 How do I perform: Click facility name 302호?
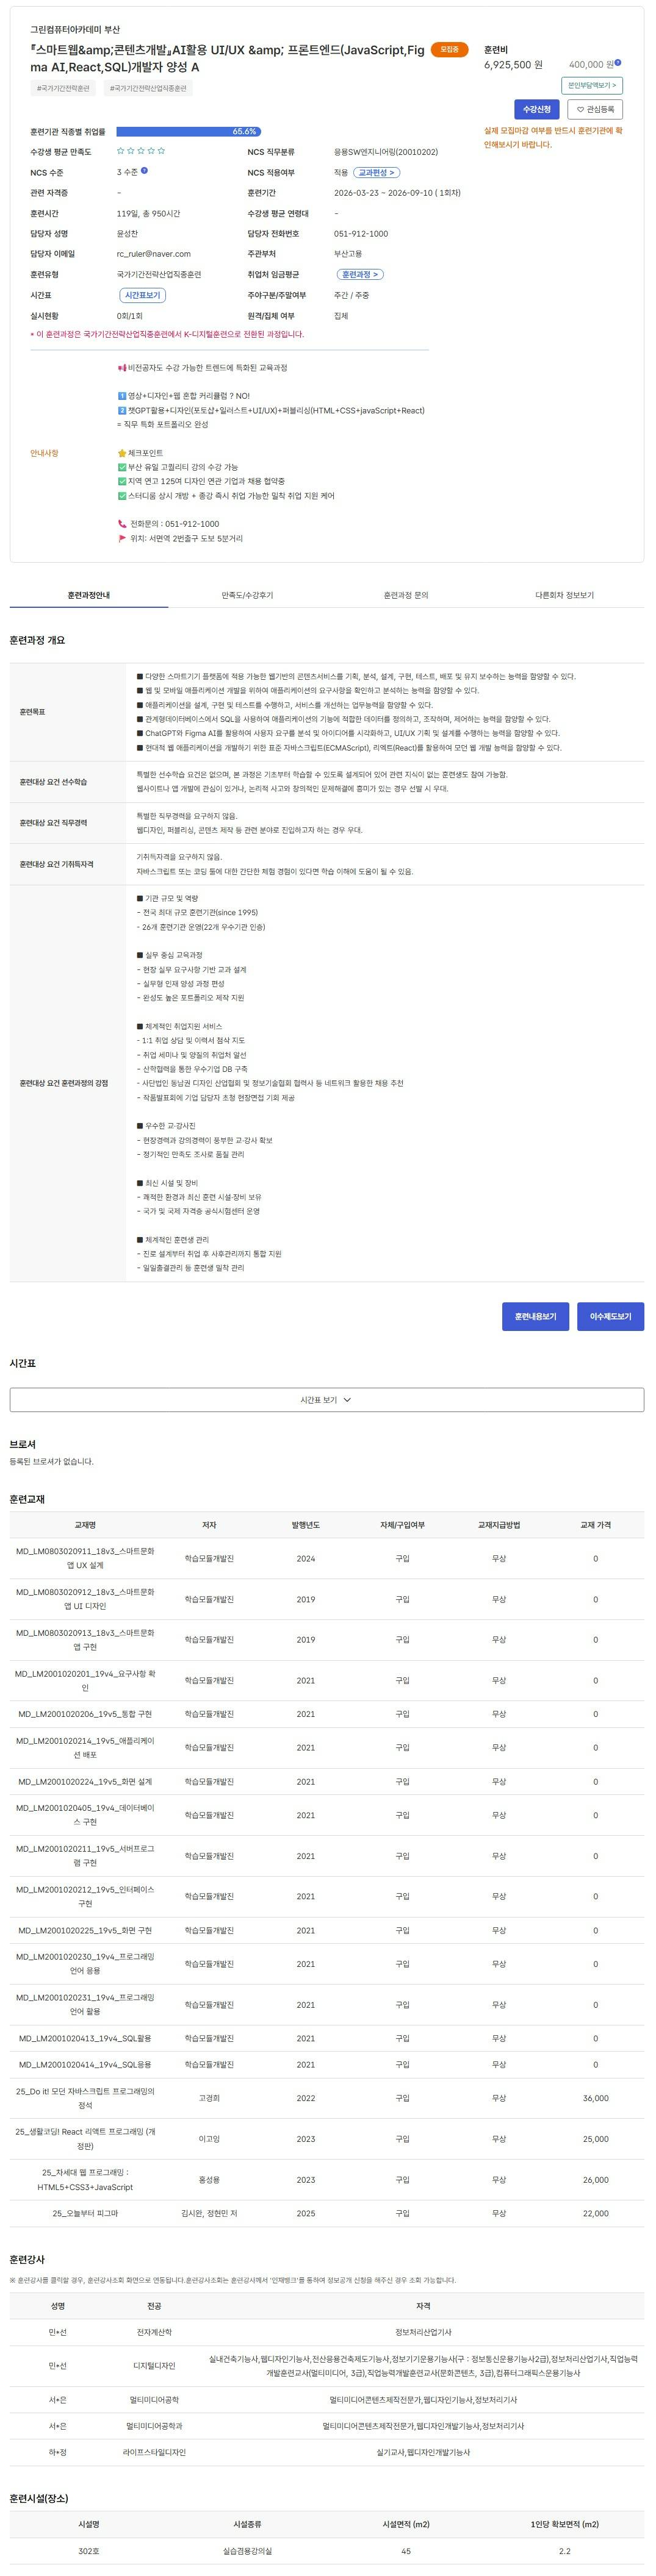click(88, 2551)
